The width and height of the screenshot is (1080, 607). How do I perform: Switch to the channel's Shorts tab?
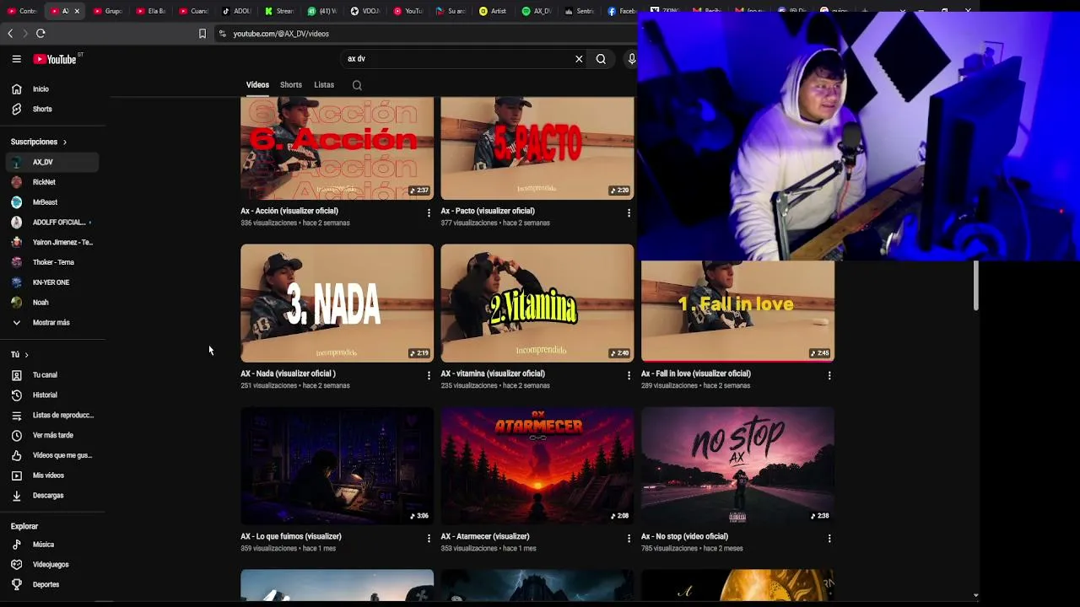coord(291,85)
